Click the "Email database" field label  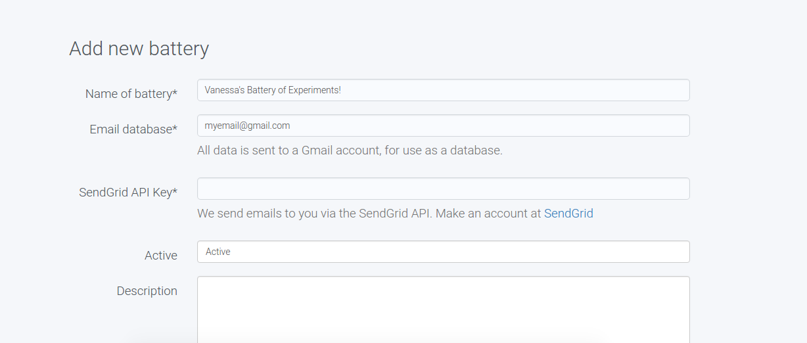130,129
